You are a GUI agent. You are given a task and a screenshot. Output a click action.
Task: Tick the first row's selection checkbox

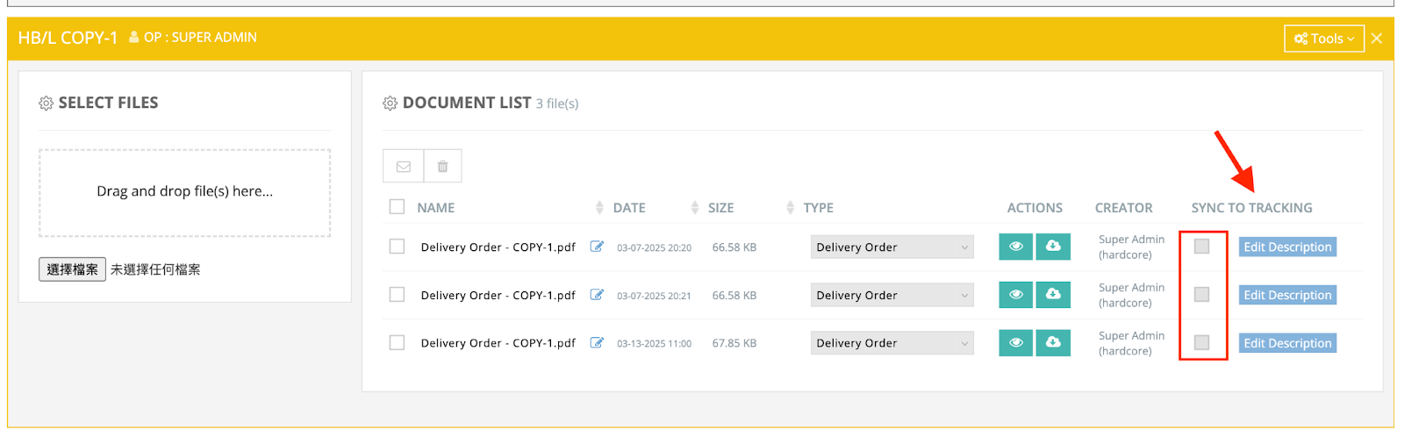point(398,247)
